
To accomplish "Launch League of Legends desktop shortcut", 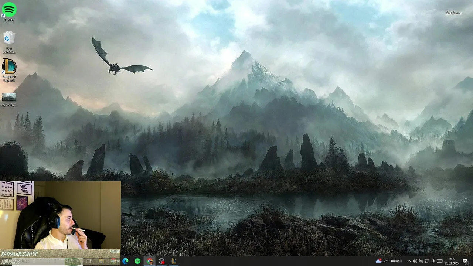I will click(9, 70).
